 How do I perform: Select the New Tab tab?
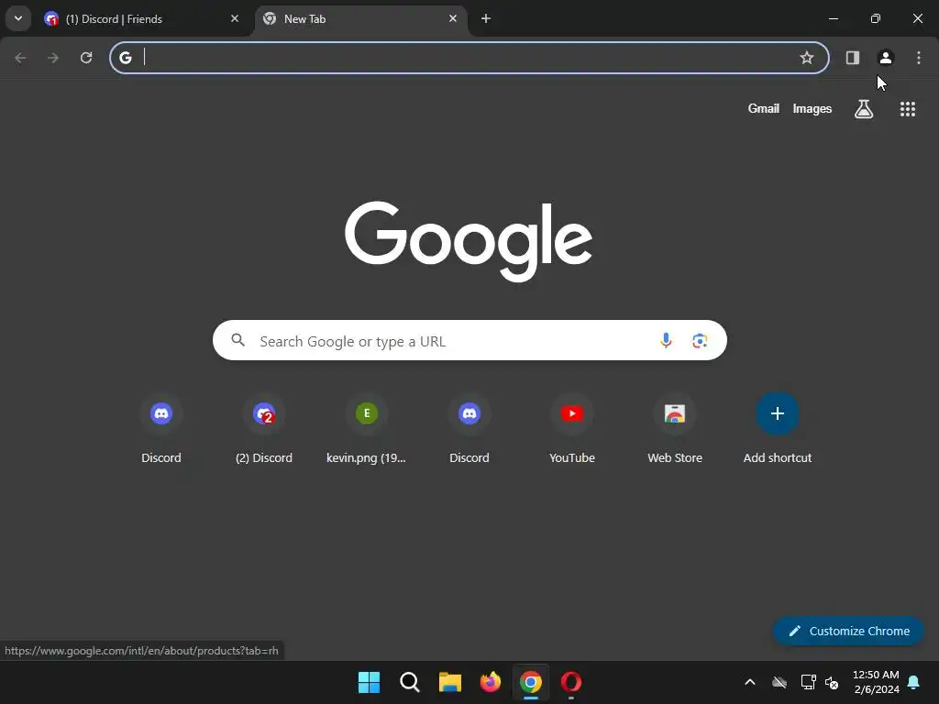tap(361, 19)
